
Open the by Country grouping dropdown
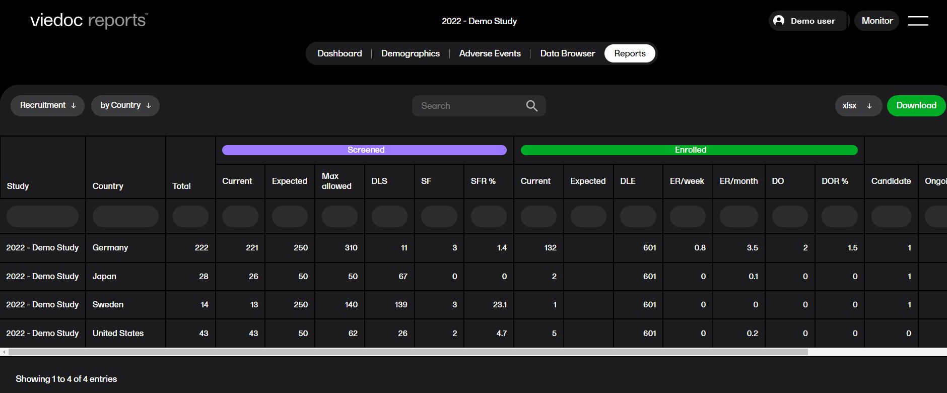coord(125,106)
